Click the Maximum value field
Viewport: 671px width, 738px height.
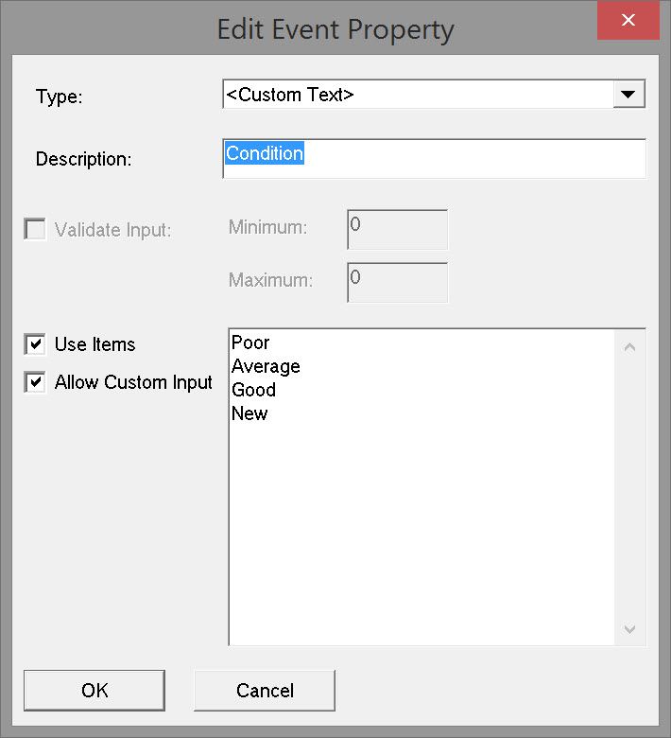coord(397,282)
